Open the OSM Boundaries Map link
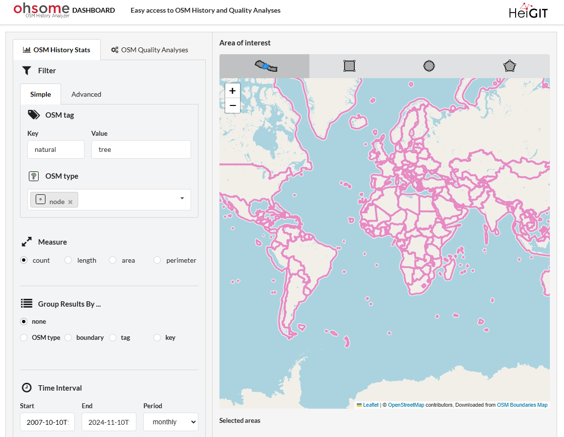This screenshot has width=564, height=437. [522, 405]
